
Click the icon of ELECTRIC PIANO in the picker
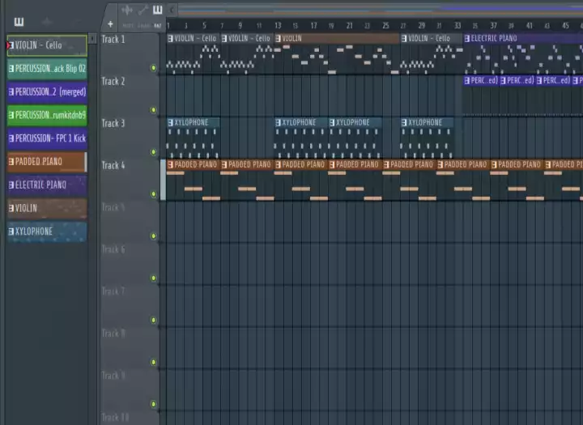(x=11, y=185)
